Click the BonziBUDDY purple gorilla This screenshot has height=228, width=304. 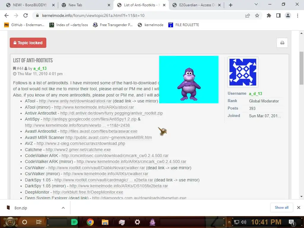click(x=189, y=84)
